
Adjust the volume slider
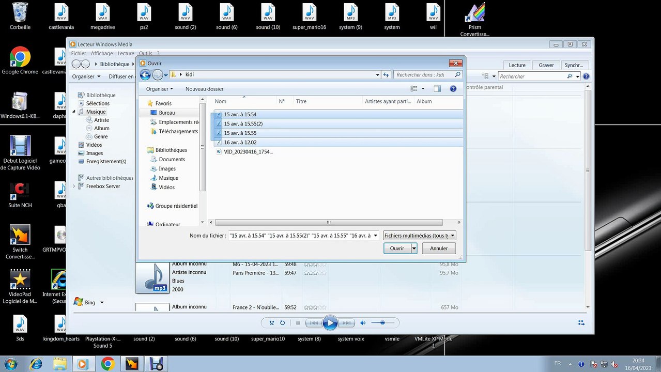click(x=383, y=323)
